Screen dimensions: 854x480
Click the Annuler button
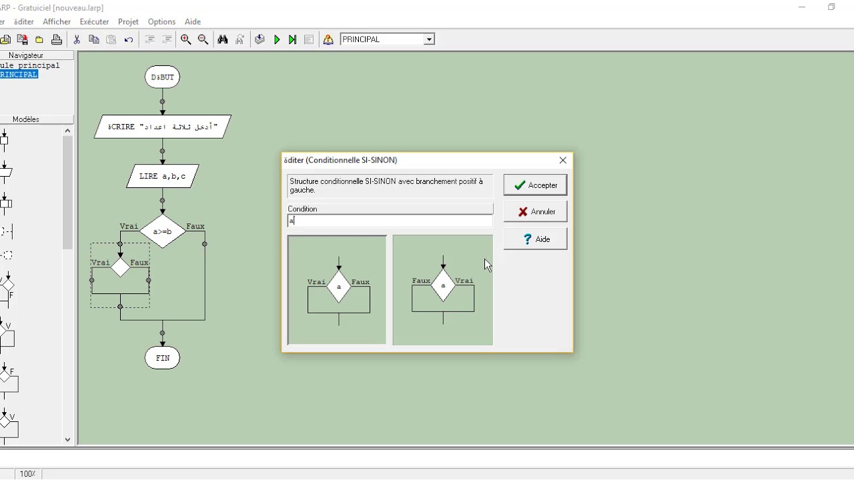535,211
